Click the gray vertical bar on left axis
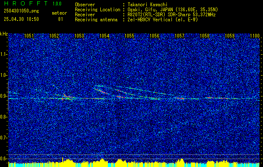Viewport: 263px width, 167px height. tap(8, 96)
